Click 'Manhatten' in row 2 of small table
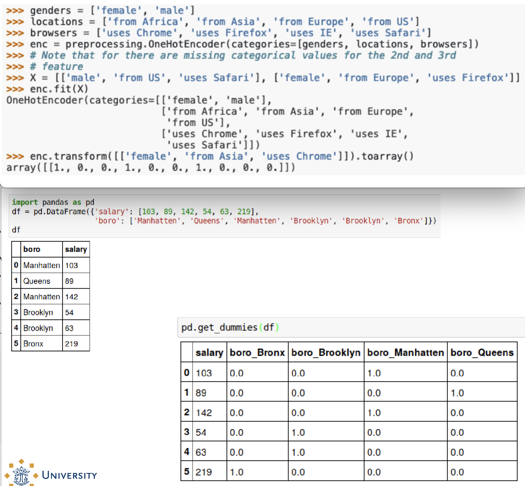This screenshot has width=525, height=486. point(41,297)
